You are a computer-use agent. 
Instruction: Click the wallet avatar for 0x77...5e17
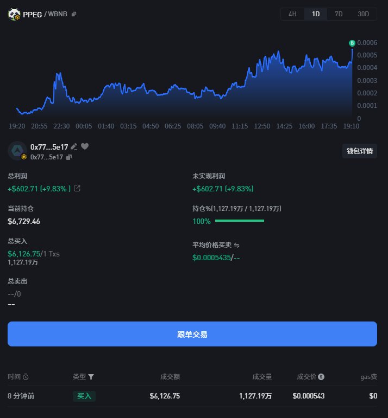(17, 150)
